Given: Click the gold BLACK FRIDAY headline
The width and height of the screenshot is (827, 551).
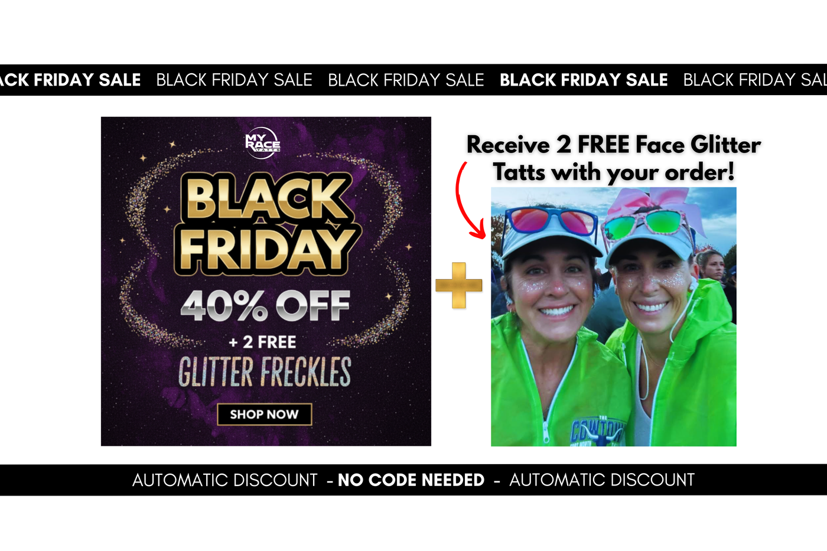Looking at the screenshot, I should 266,224.
